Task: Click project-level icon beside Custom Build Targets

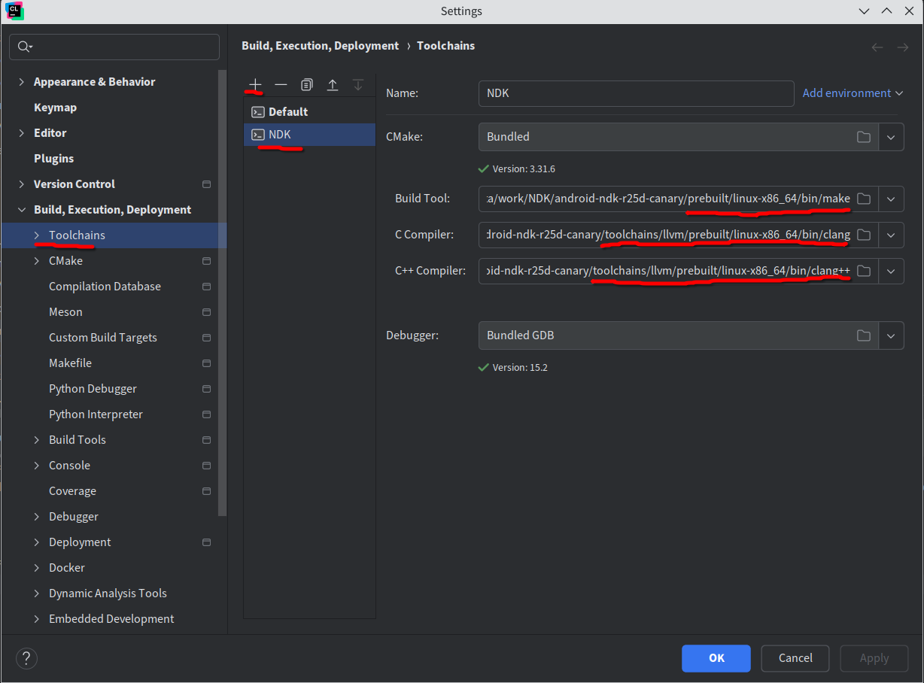Action: [x=207, y=338]
